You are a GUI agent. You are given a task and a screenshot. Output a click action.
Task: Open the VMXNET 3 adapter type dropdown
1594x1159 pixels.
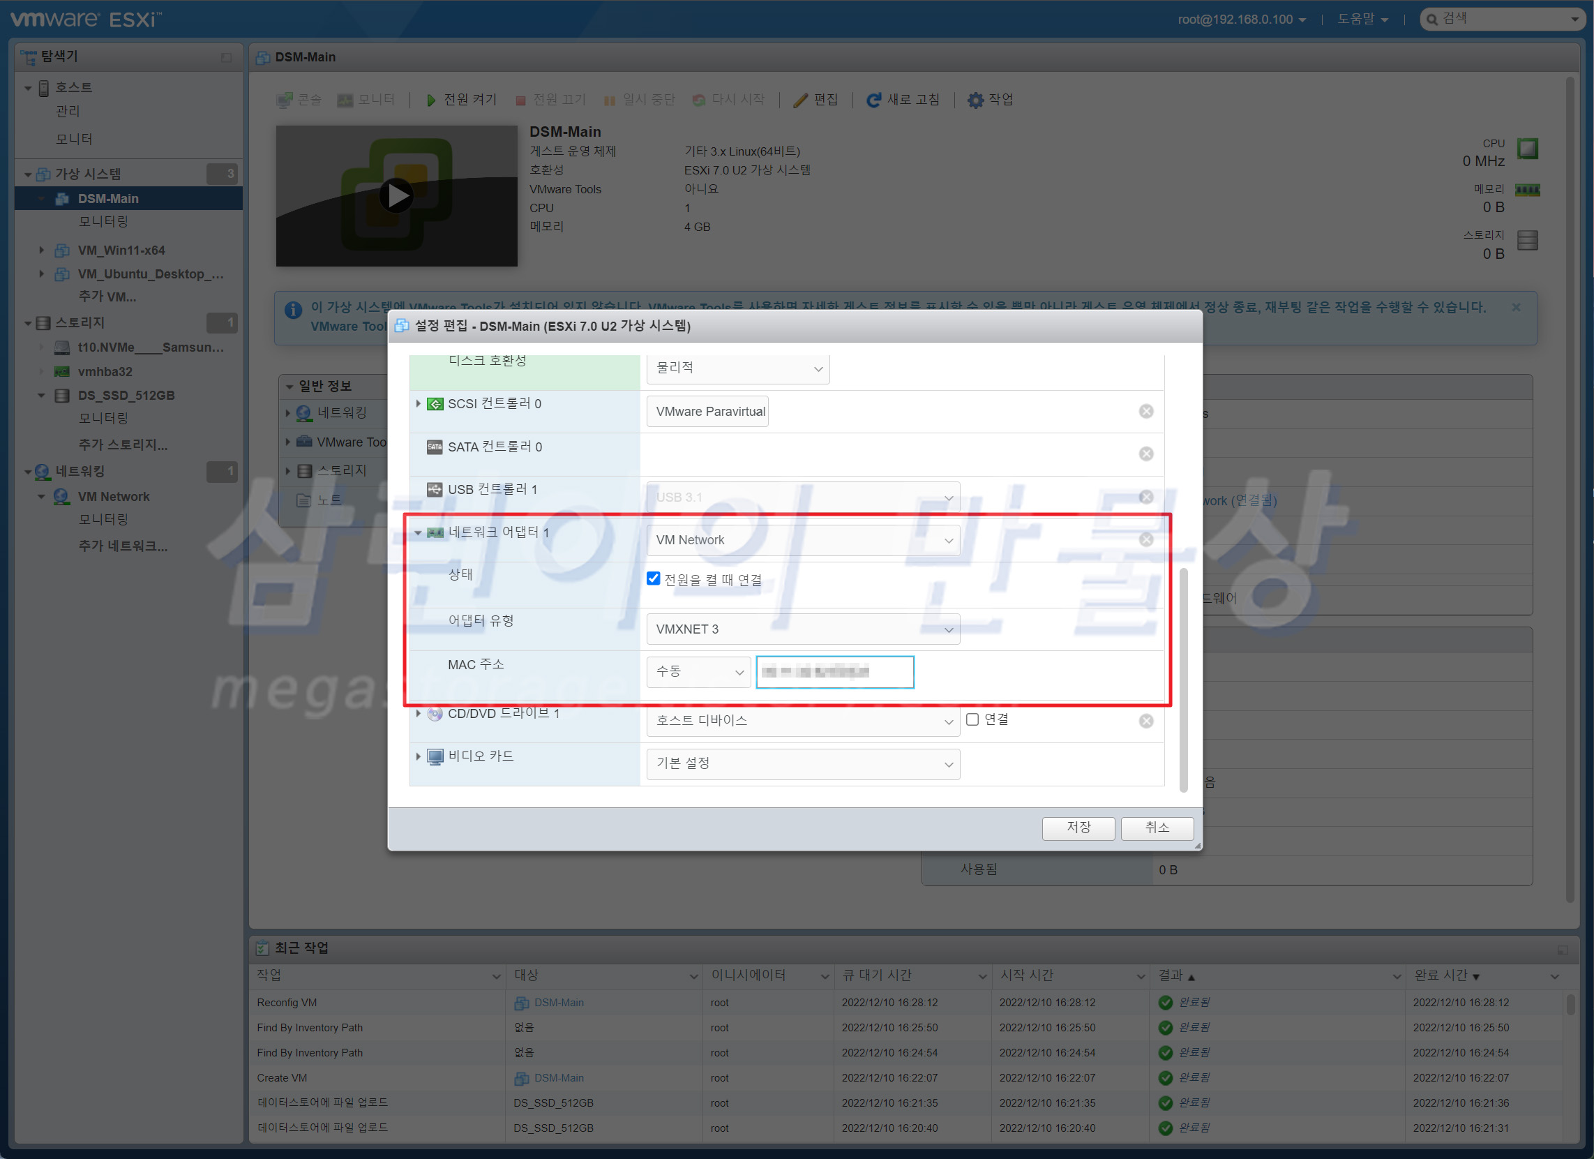803,629
